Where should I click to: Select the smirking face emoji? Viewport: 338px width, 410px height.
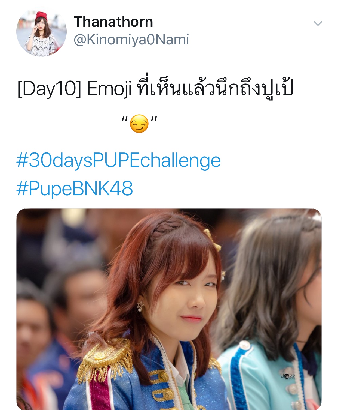139,124
